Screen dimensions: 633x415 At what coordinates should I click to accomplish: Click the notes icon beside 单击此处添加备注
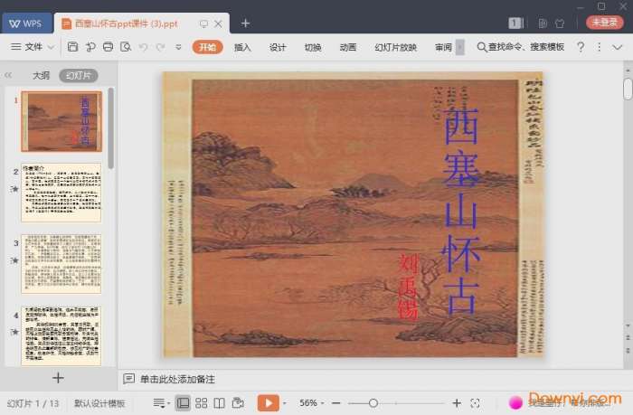128,379
